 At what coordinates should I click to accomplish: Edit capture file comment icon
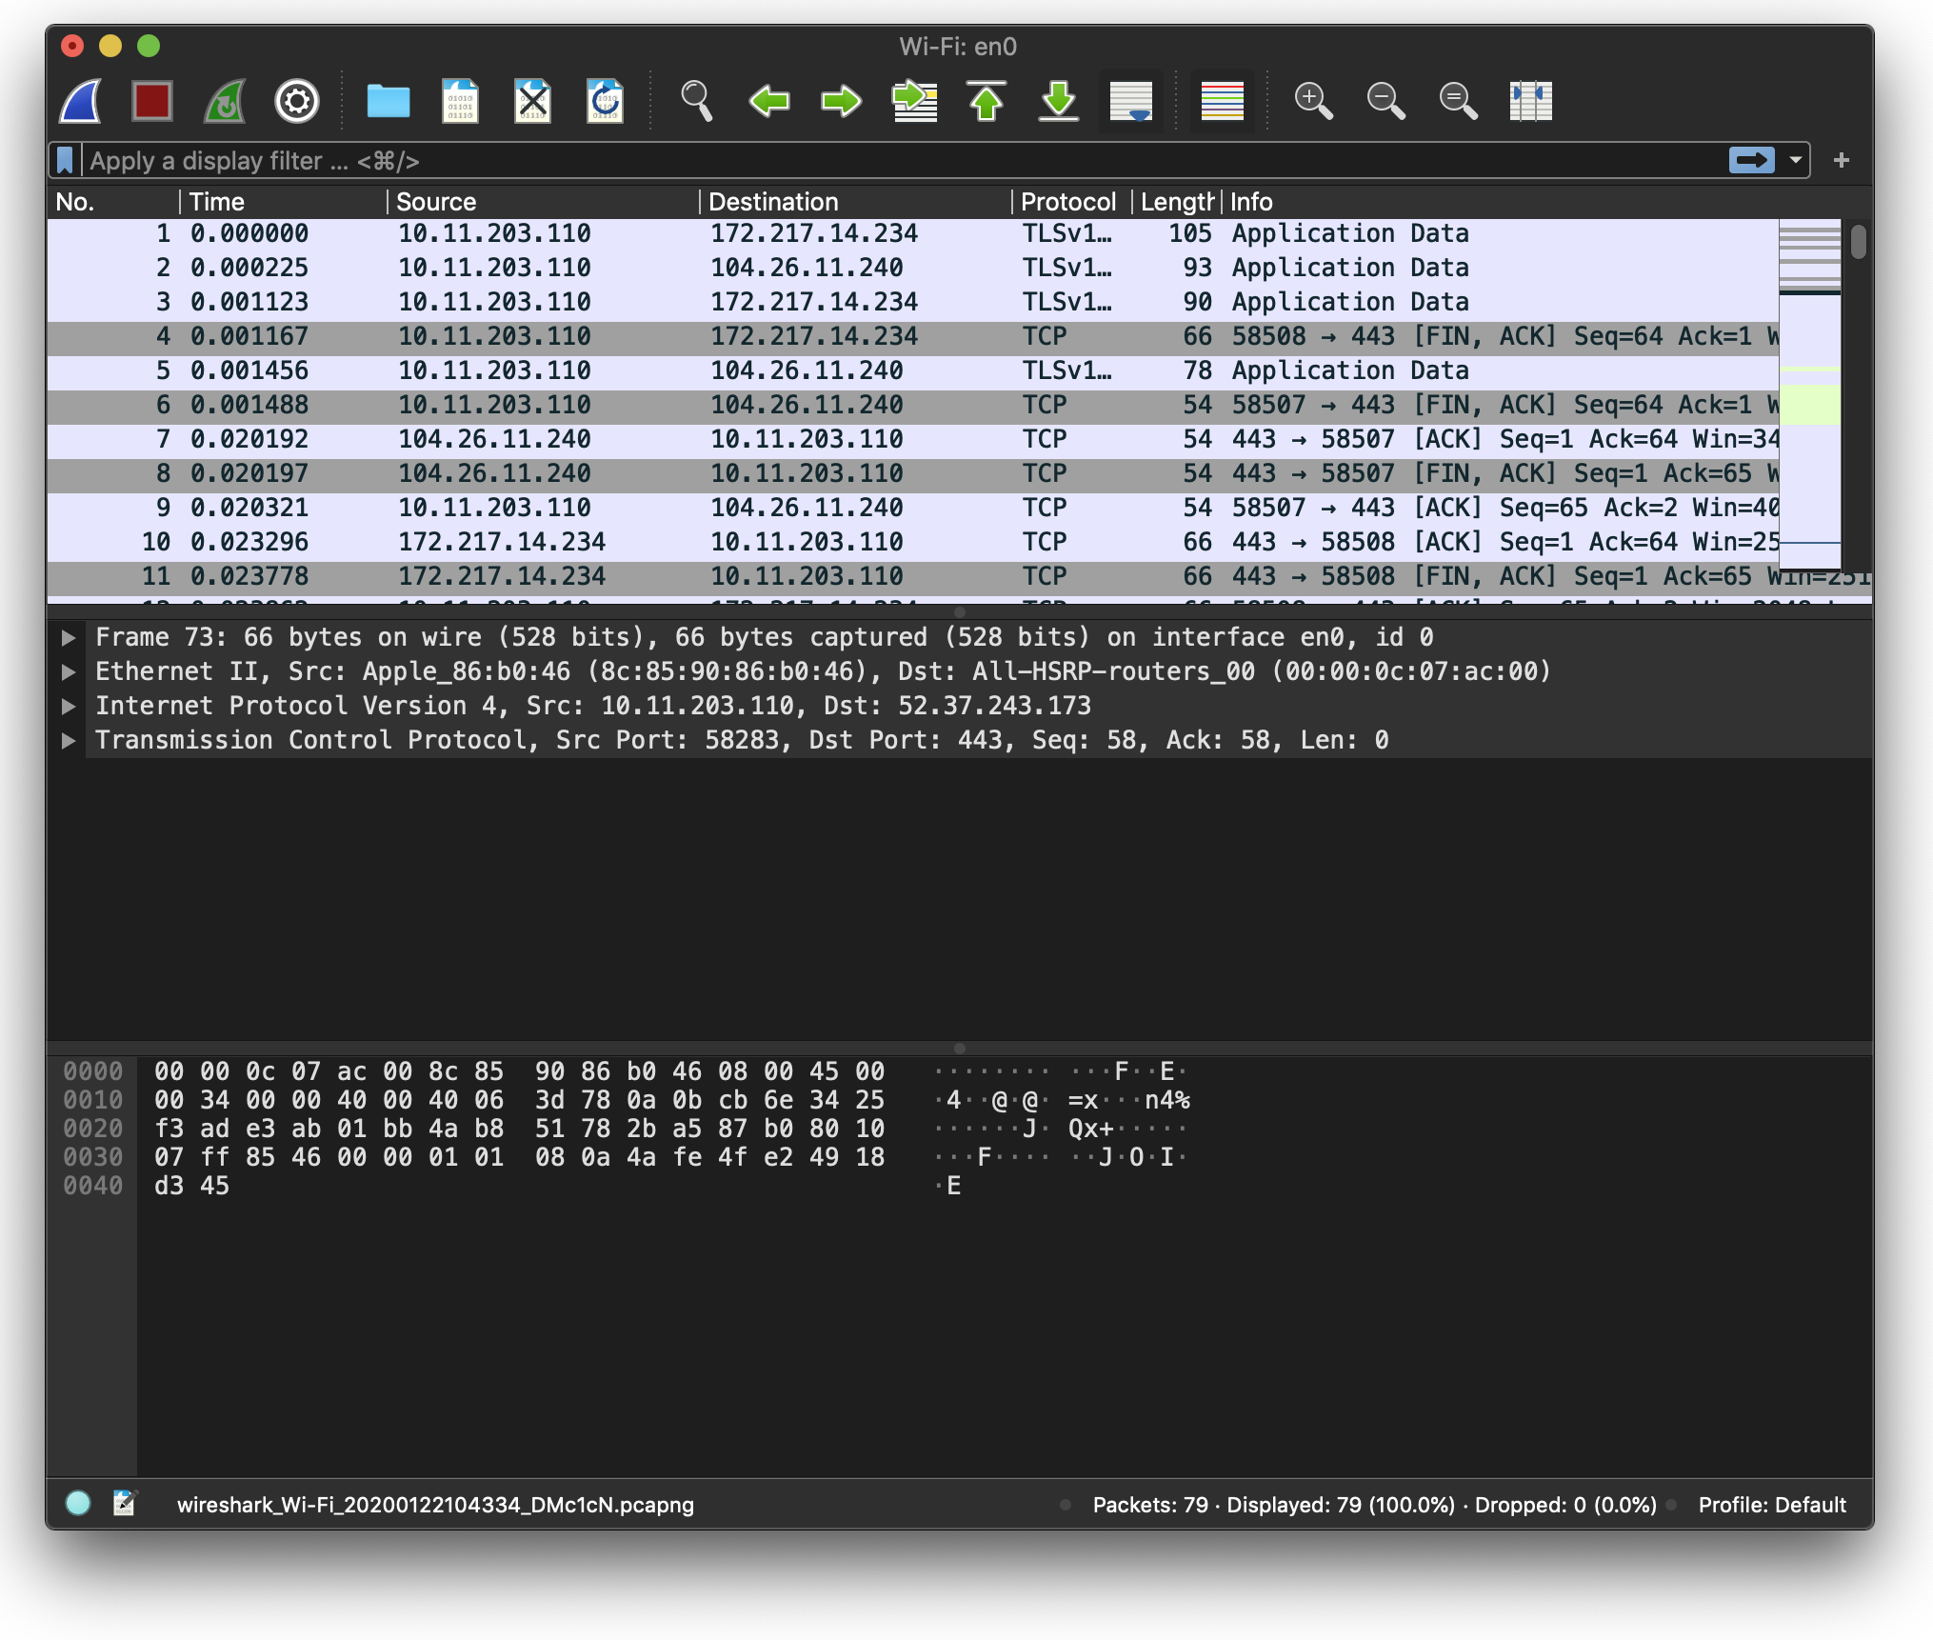125,1504
